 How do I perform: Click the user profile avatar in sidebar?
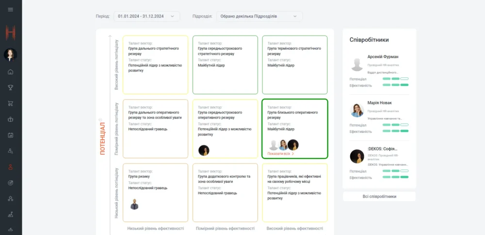pyautogui.click(x=11, y=55)
